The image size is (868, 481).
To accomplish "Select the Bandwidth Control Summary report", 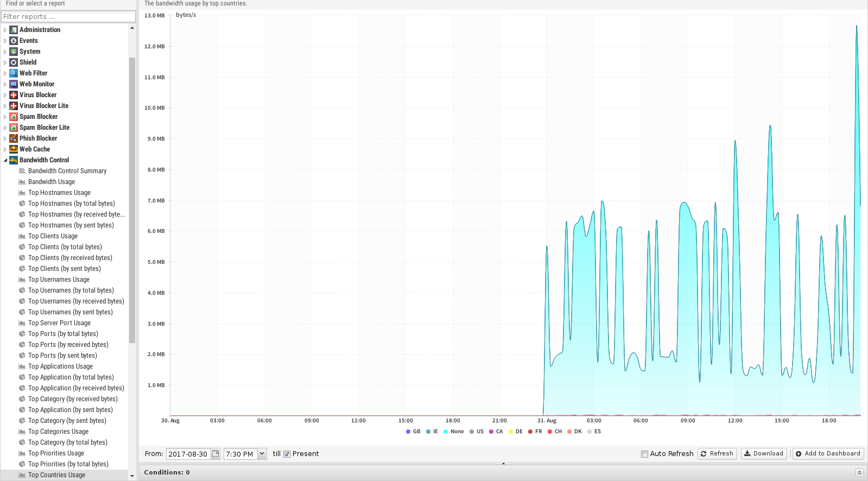I will [67, 171].
